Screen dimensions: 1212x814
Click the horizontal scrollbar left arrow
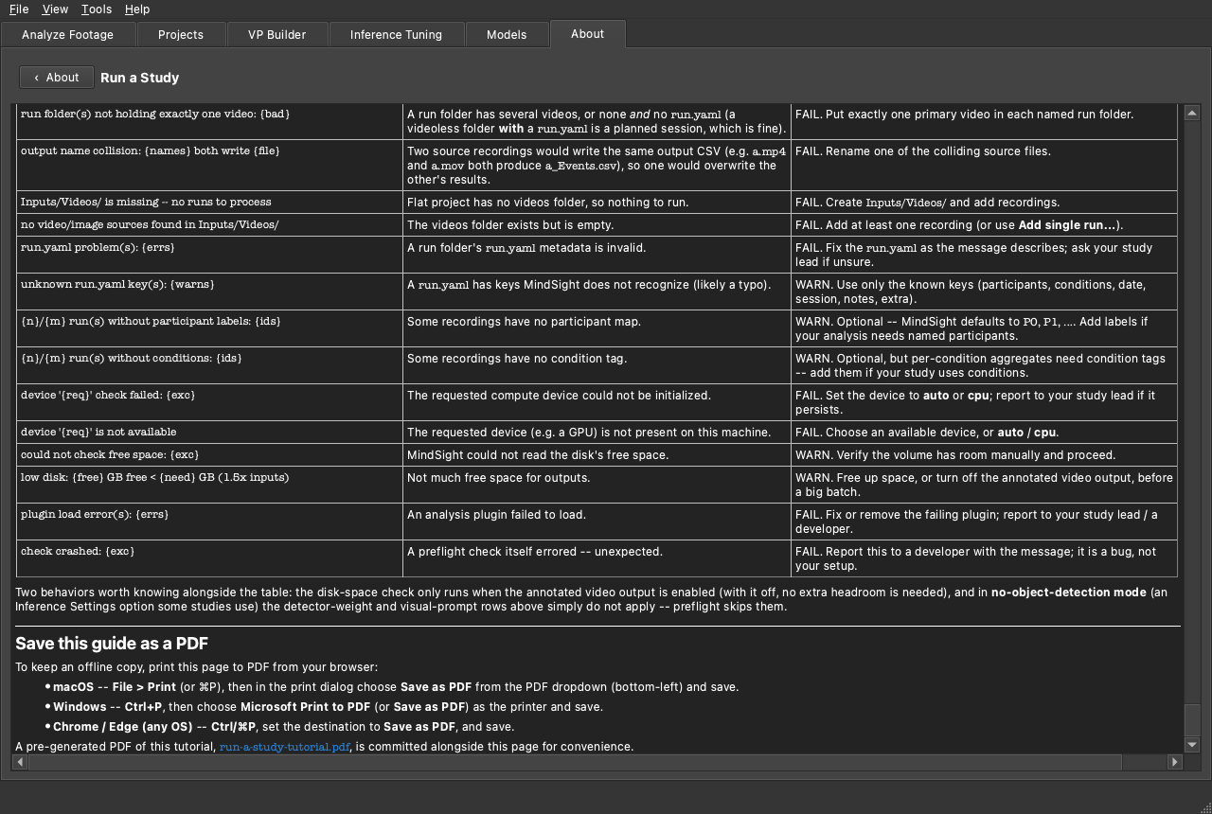tap(20, 762)
